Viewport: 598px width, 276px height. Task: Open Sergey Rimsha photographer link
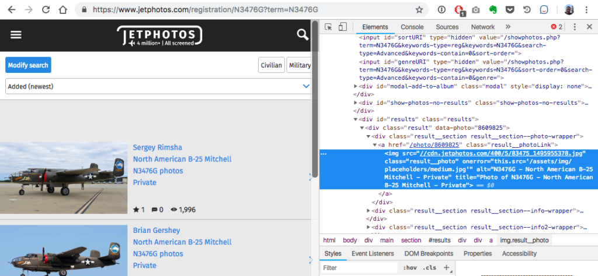click(x=158, y=147)
